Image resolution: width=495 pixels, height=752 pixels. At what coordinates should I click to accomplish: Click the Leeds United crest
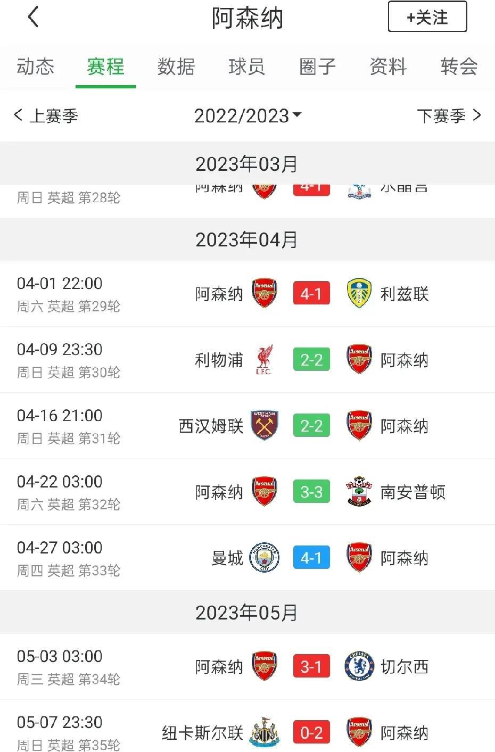(x=359, y=293)
